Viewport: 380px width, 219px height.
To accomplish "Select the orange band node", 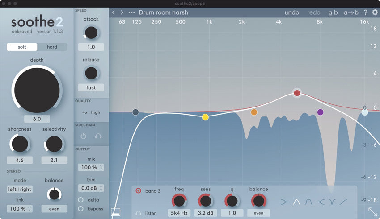I will coord(254,112).
